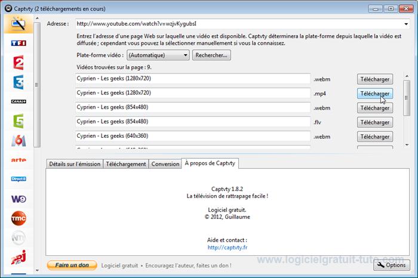Click channel sidebar scroll up arrow
Screen dimensions: 418x278
tap(37, 18)
